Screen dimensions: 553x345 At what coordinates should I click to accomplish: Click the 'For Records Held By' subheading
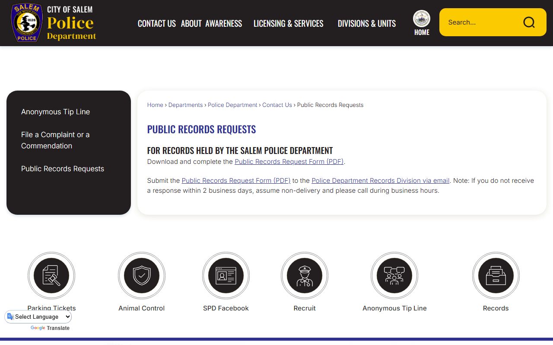pyautogui.click(x=240, y=151)
